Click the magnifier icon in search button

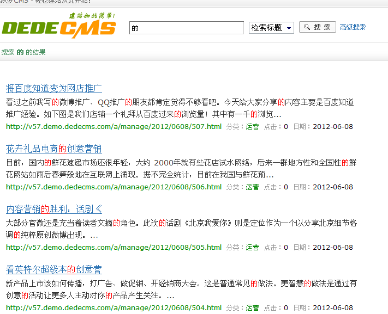pos(307,27)
